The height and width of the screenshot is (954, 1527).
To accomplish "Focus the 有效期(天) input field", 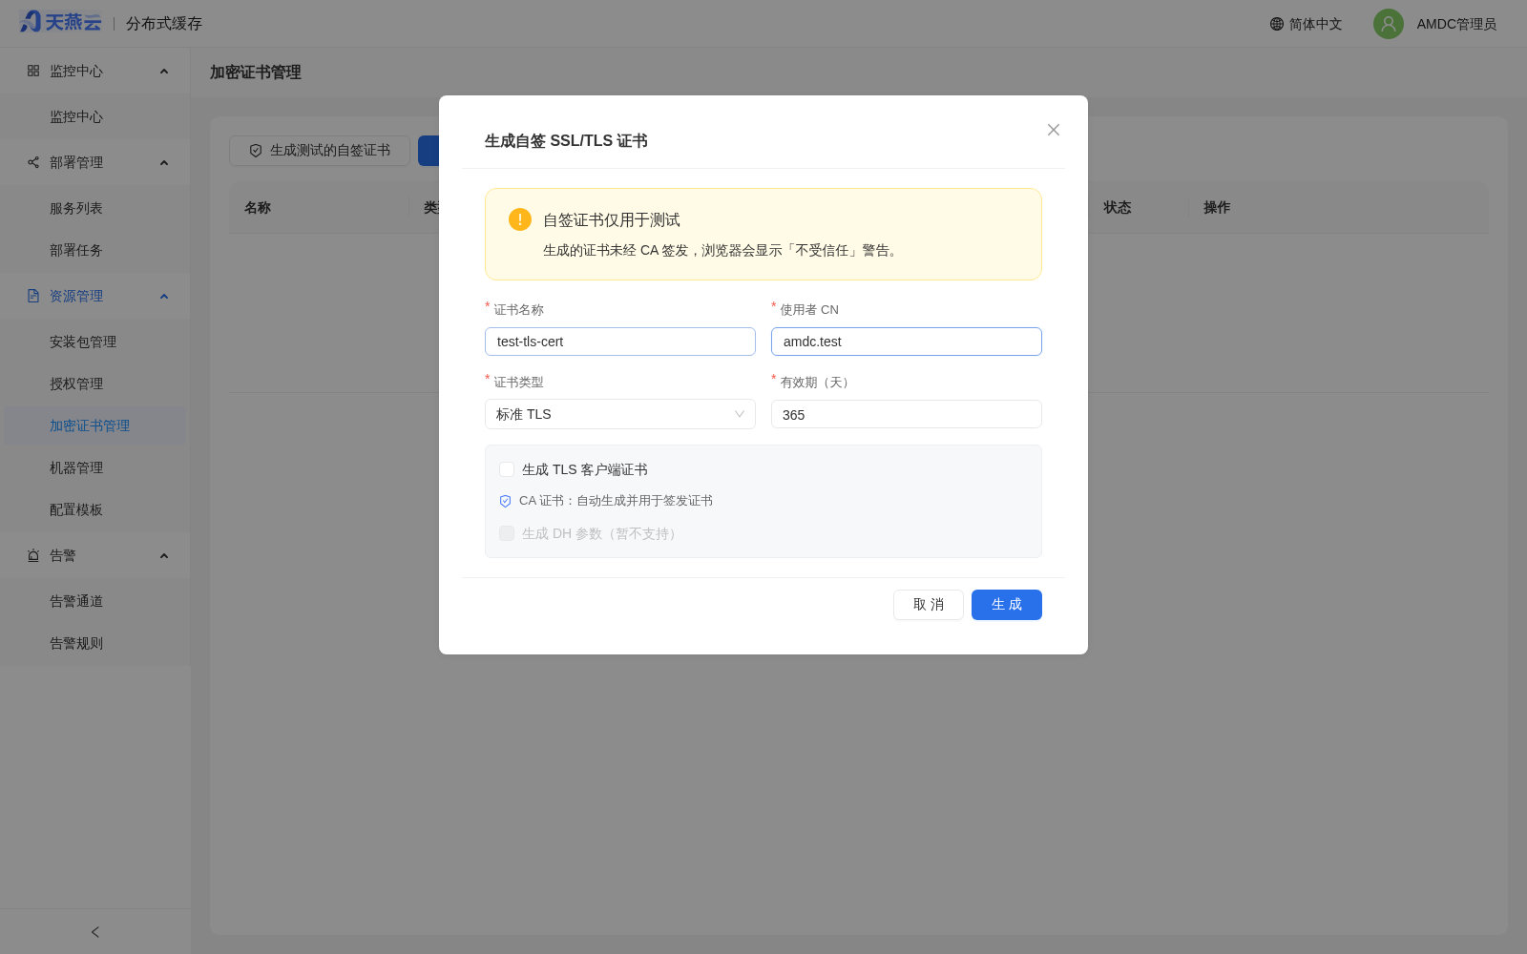I will [907, 414].
